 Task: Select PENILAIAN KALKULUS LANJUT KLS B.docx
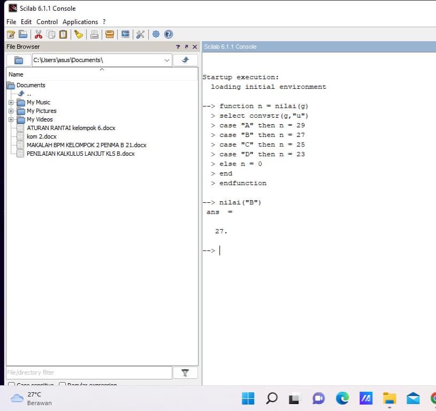[x=75, y=154]
